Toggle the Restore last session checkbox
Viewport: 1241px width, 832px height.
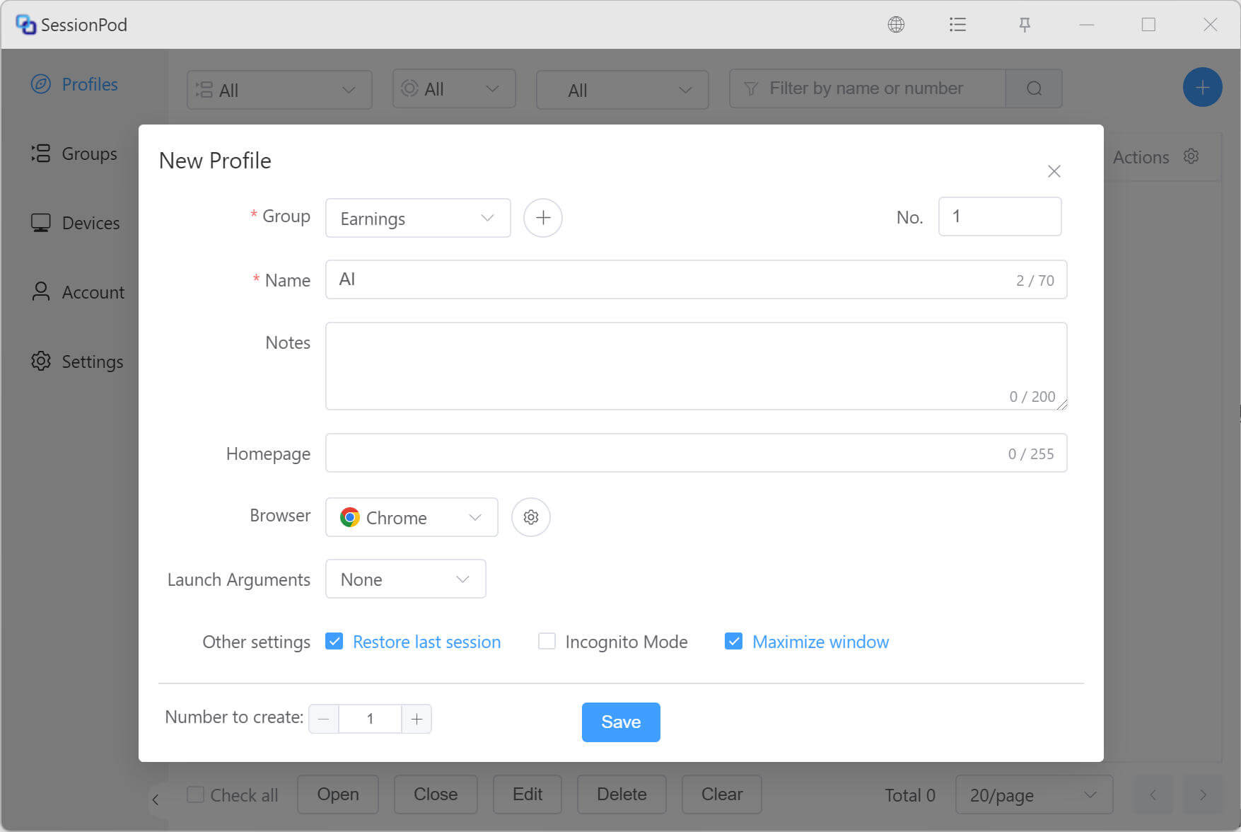(x=334, y=641)
